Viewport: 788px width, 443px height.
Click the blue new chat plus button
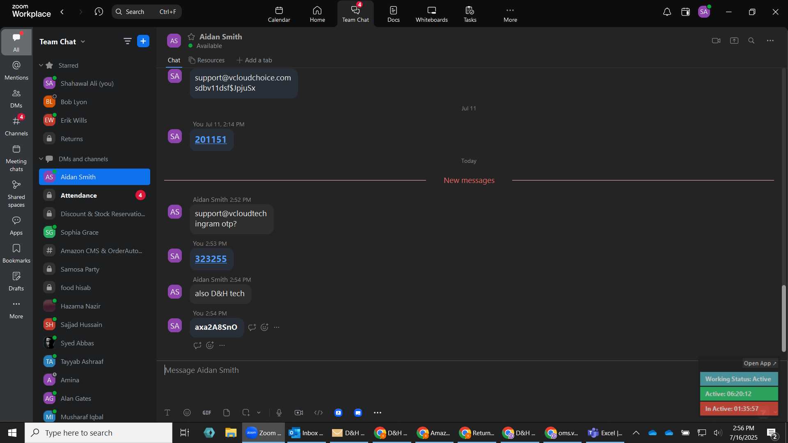pyautogui.click(x=143, y=41)
